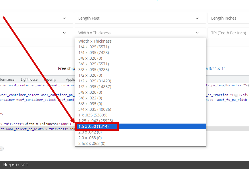249x169 pixels.
Task: Choose the placeholder Width x Thickness list entry
Action: pos(95,41)
